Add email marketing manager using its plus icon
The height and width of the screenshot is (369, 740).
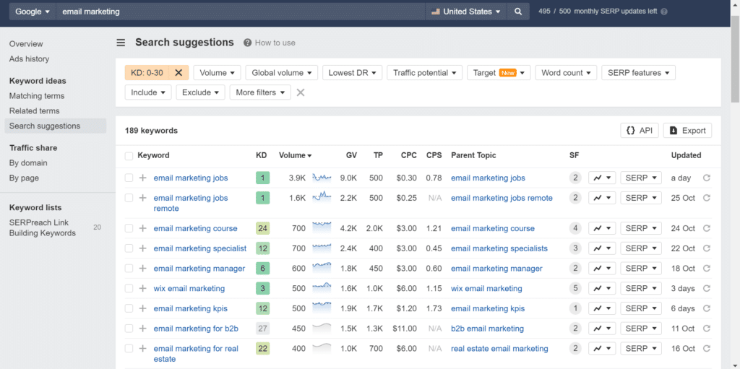(143, 269)
